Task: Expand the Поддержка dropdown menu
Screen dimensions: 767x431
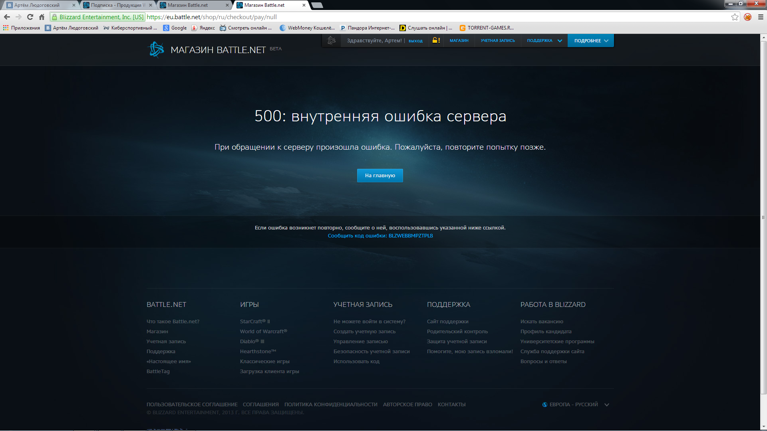Action: (544, 41)
